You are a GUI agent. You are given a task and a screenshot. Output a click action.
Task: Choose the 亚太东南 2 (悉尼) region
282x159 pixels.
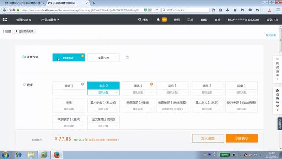(104, 119)
